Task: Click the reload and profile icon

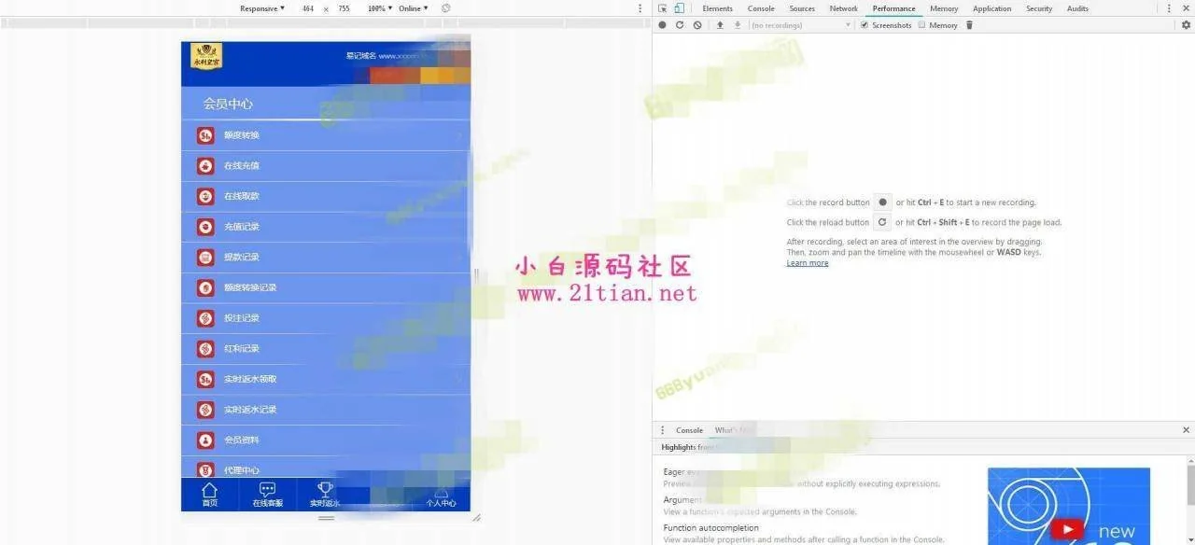Action: 680,25
